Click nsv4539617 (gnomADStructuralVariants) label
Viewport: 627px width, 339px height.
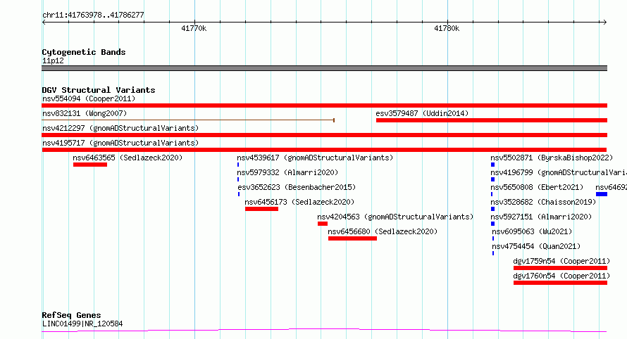point(315,158)
